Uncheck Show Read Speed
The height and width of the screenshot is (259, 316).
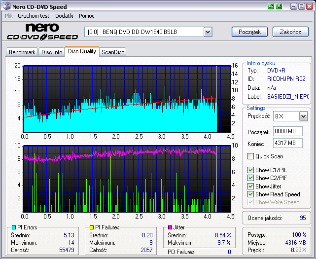(x=250, y=194)
